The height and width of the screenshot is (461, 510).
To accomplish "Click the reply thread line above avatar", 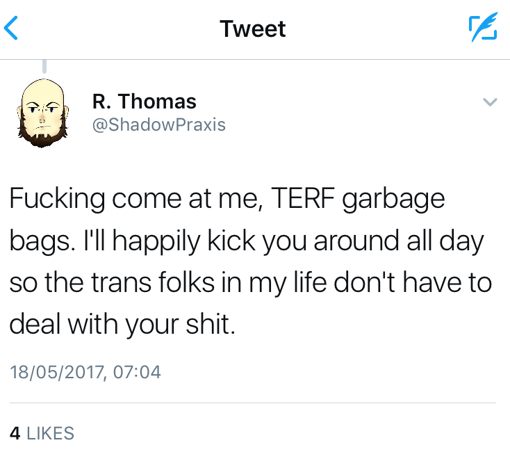I will tap(44, 67).
